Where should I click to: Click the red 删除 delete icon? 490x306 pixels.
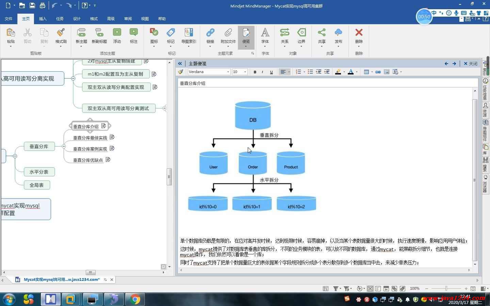(x=359, y=33)
